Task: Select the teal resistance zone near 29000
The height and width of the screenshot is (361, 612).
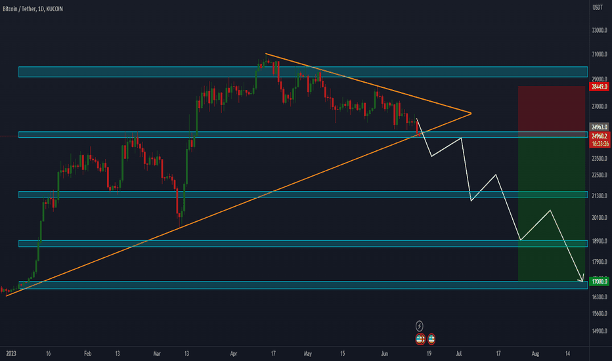Action: pos(303,72)
